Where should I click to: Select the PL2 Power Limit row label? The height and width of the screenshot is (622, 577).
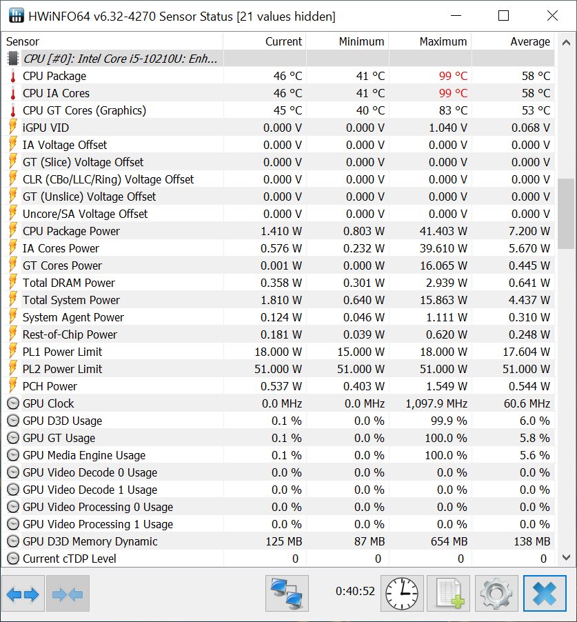pyautogui.click(x=62, y=369)
